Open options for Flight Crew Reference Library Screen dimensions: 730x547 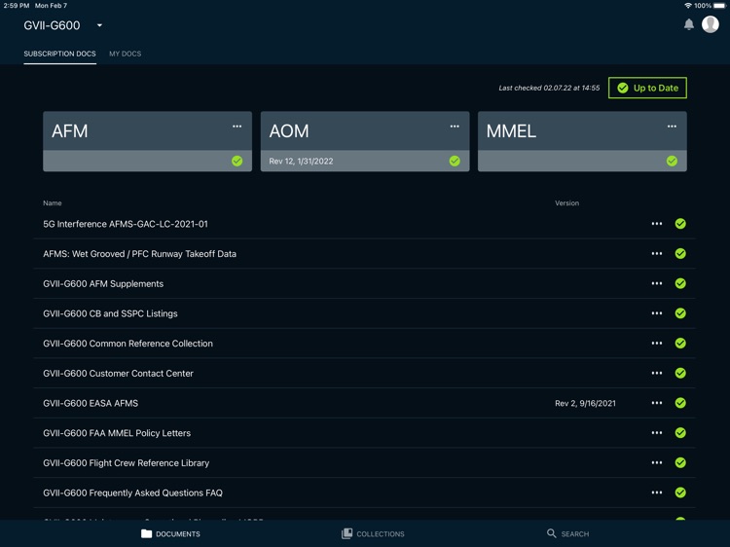coord(657,462)
